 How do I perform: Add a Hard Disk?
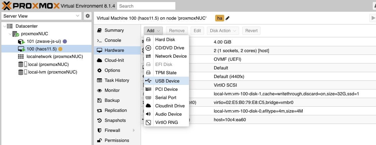pyautogui.click(x=166, y=40)
